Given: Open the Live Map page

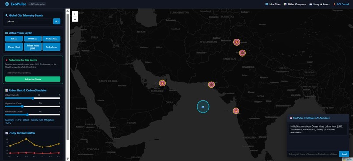Looking at the screenshot, I should click(x=273, y=4).
